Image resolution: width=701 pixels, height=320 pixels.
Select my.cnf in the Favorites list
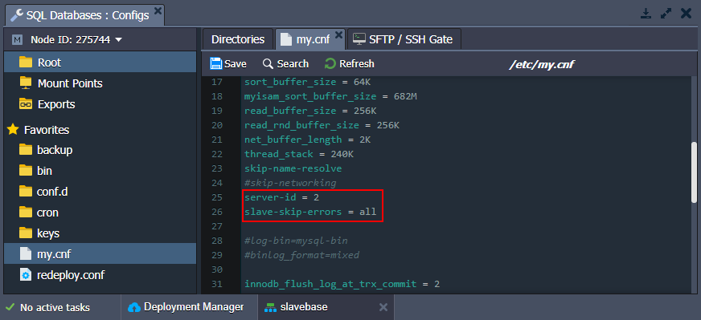click(100, 254)
